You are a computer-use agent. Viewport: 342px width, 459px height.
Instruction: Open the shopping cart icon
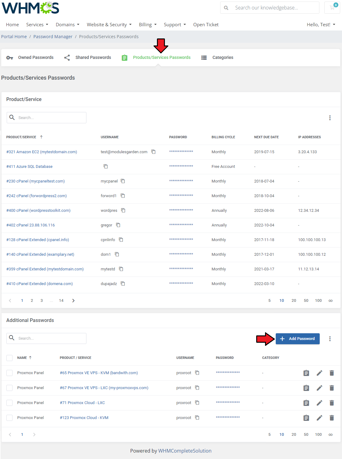(x=333, y=8)
